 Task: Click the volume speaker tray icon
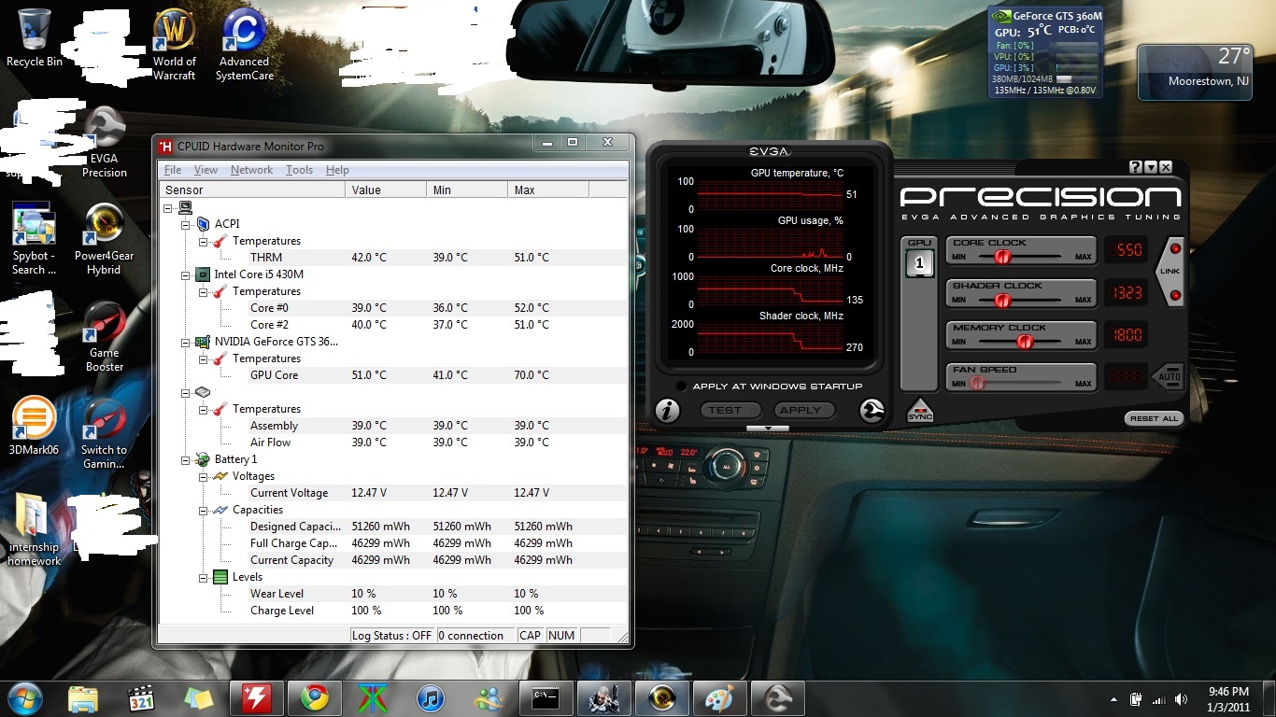click(1181, 699)
